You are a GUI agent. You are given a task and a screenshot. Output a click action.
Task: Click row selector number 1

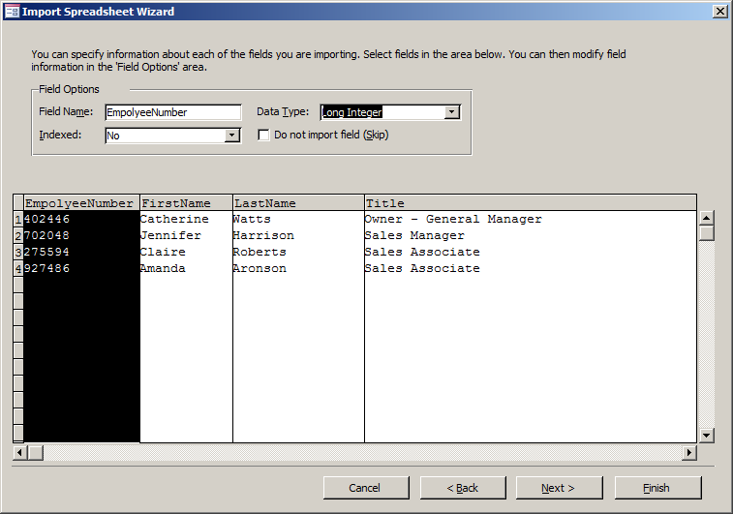click(x=18, y=219)
